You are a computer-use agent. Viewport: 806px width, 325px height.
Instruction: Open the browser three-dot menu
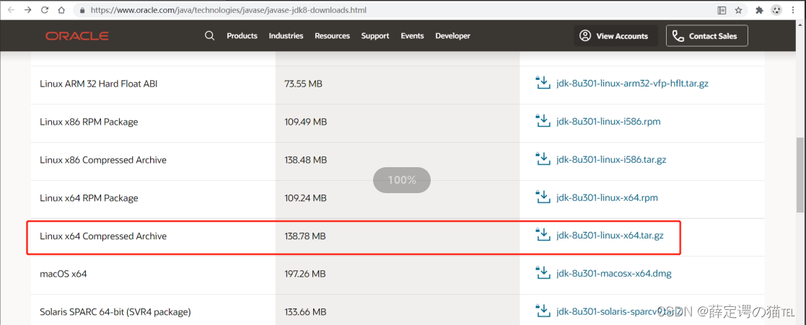click(x=794, y=10)
